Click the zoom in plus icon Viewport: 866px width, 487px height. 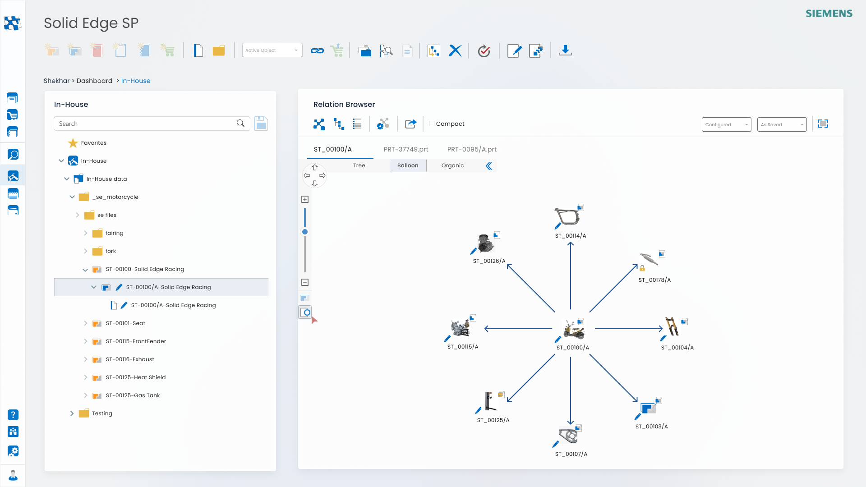(x=305, y=199)
